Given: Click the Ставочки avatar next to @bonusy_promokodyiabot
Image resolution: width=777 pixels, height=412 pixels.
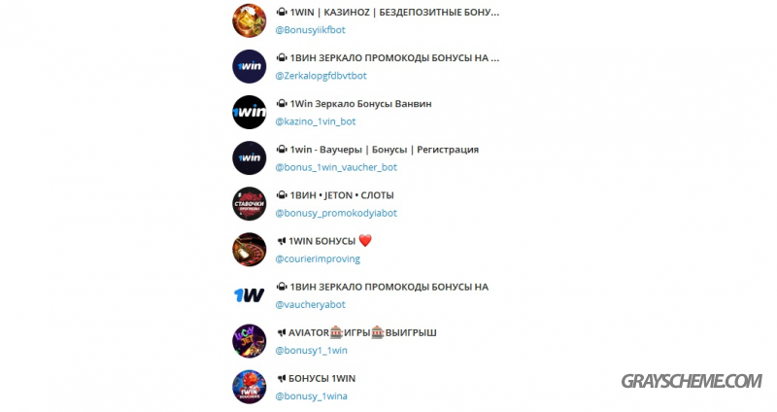Looking at the screenshot, I should pos(250,204).
